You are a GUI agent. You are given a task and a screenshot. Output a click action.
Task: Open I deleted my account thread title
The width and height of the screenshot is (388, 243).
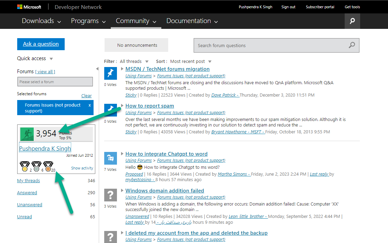tap(196, 233)
